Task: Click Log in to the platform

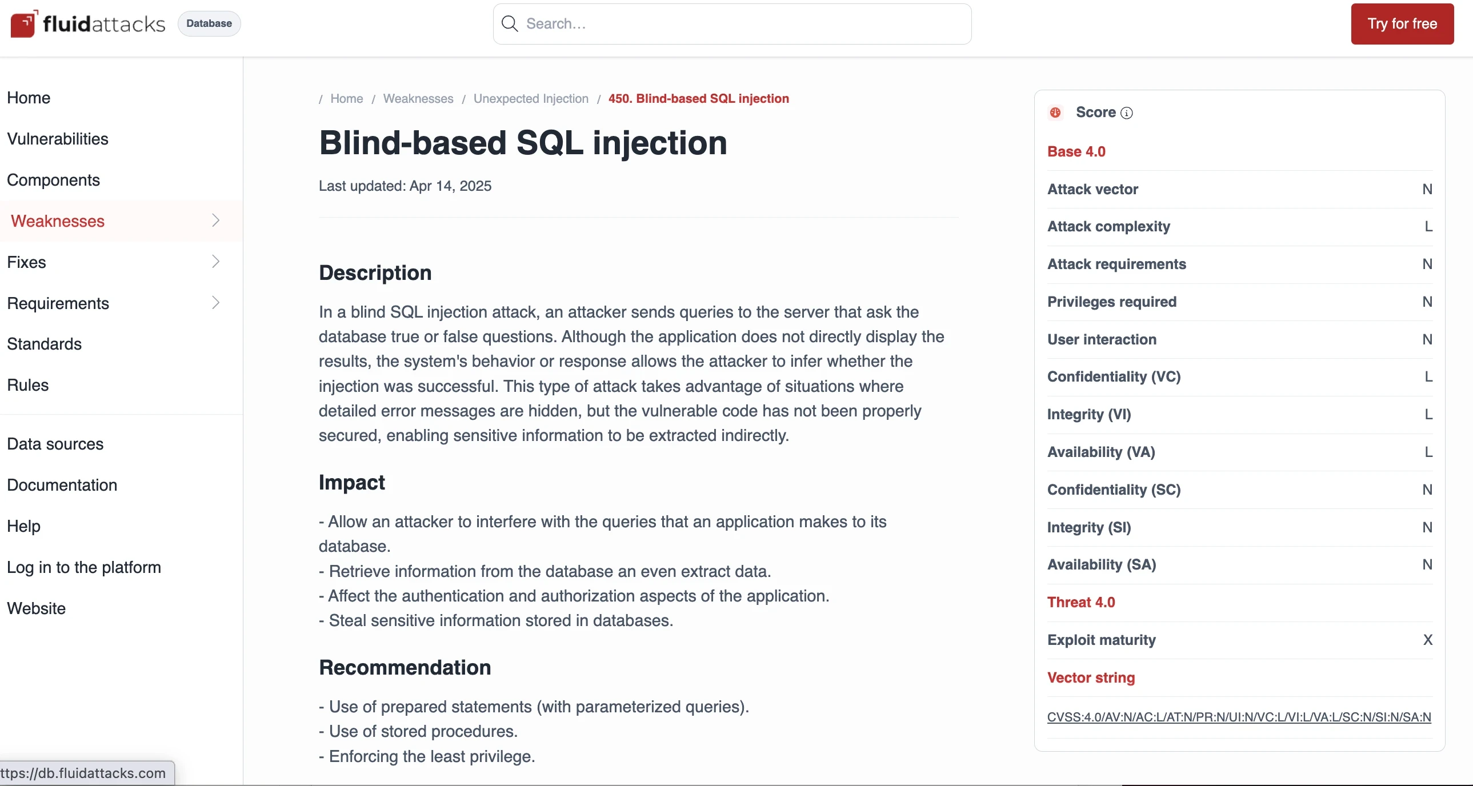Action: pyautogui.click(x=84, y=568)
